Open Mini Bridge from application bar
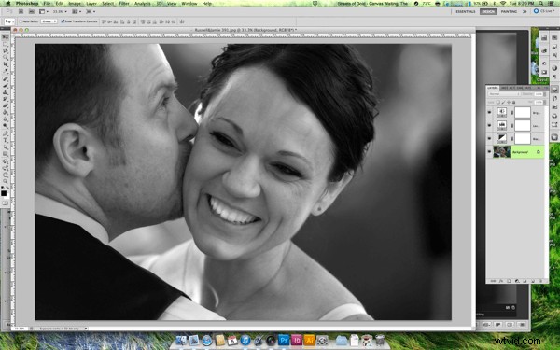The height and width of the screenshot is (350, 560). coord(32,12)
